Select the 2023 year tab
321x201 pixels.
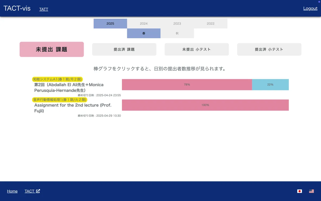coord(177,23)
